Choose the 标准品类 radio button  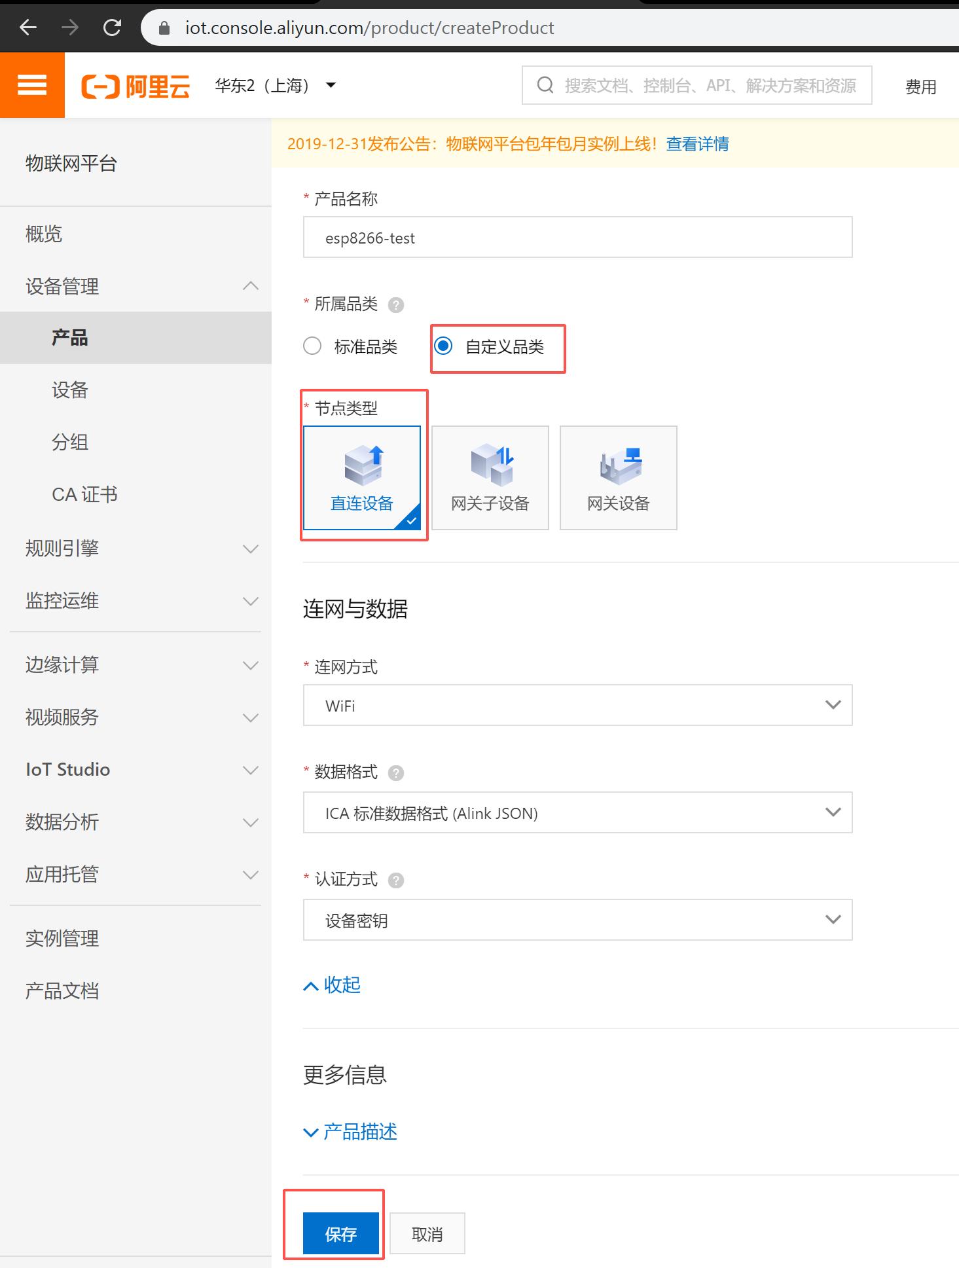pos(312,346)
